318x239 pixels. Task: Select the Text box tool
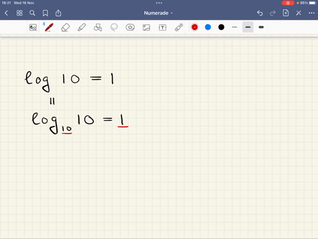[162, 27]
